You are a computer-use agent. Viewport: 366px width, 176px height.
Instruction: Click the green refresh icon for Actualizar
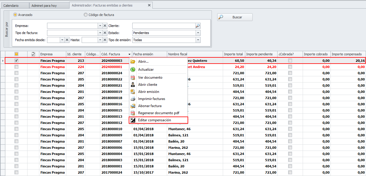click(133, 70)
